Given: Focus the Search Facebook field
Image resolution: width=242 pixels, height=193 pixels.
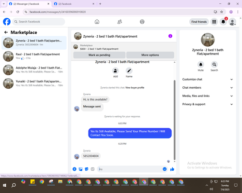Looking at the screenshot, I should [39, 22].
